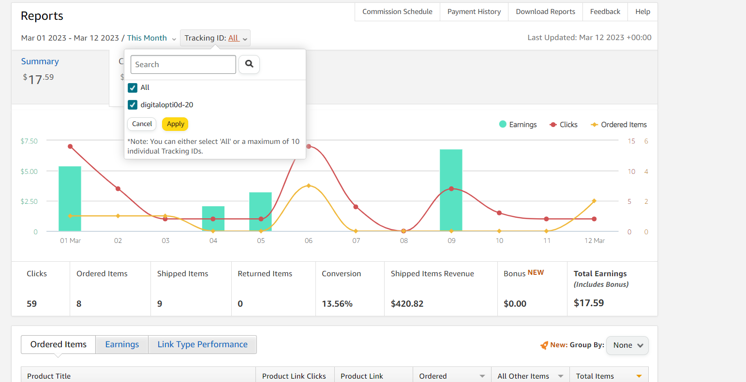
Task: Click the 01 Mar earnings bar
Action: (x=70, y=199)
